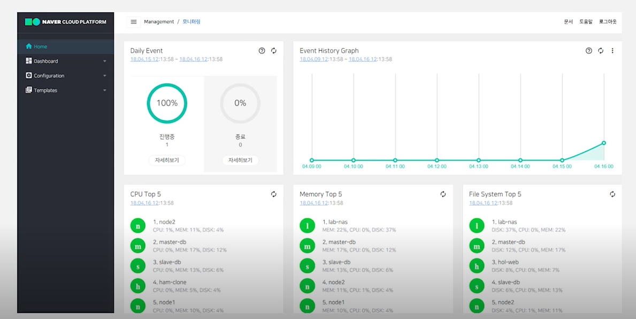Open Configuration menu item

[65, 76]
